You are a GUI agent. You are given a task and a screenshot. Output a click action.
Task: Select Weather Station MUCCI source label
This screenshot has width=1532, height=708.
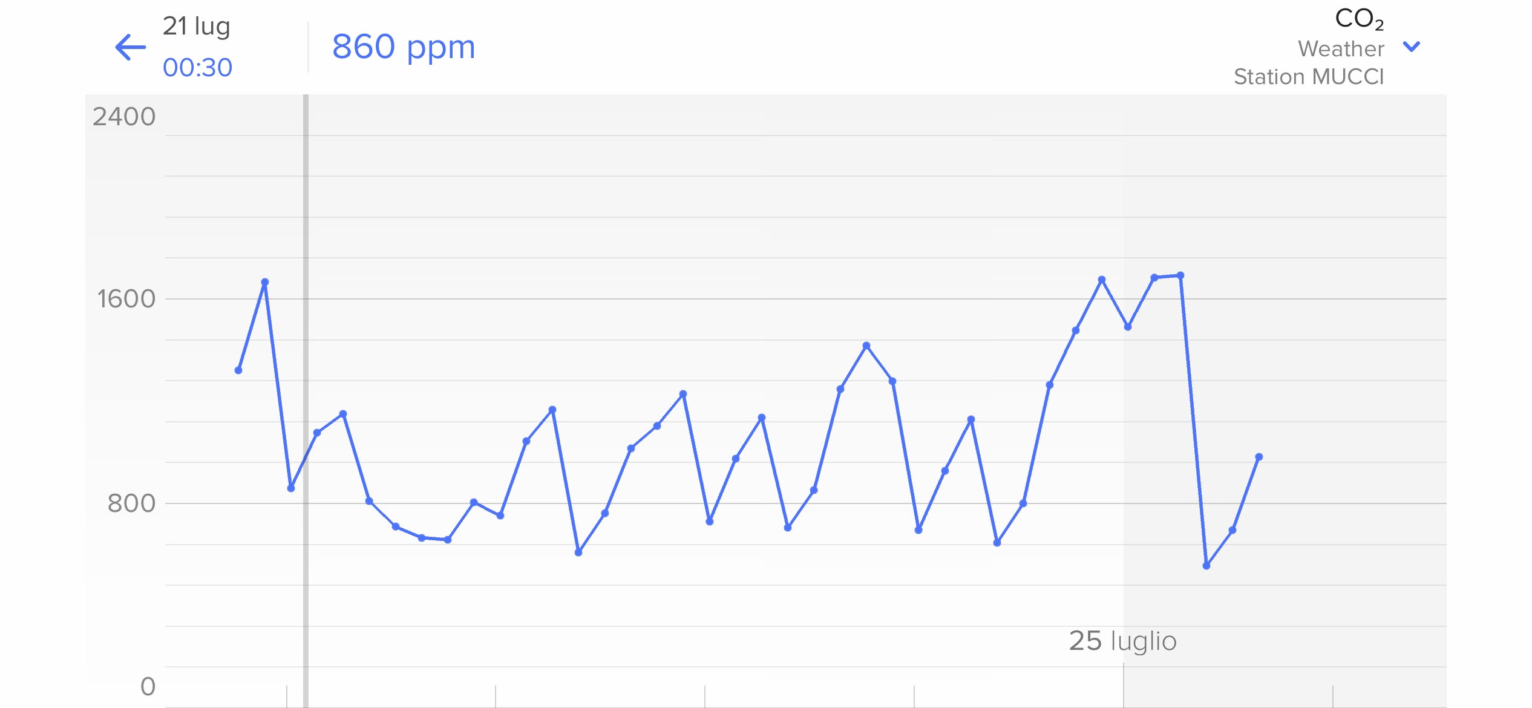pos(1309,63)
